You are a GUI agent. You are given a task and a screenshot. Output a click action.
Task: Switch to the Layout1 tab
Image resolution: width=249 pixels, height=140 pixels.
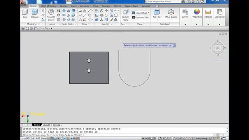(x=46, y=125)
